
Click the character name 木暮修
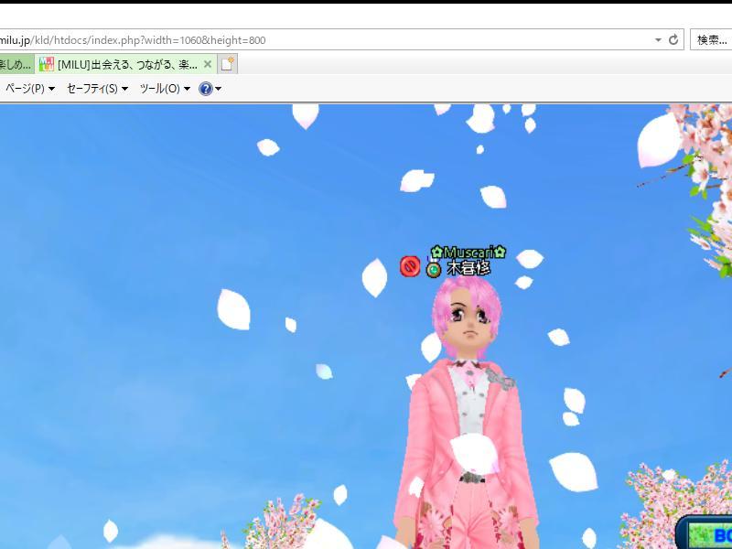468,269
